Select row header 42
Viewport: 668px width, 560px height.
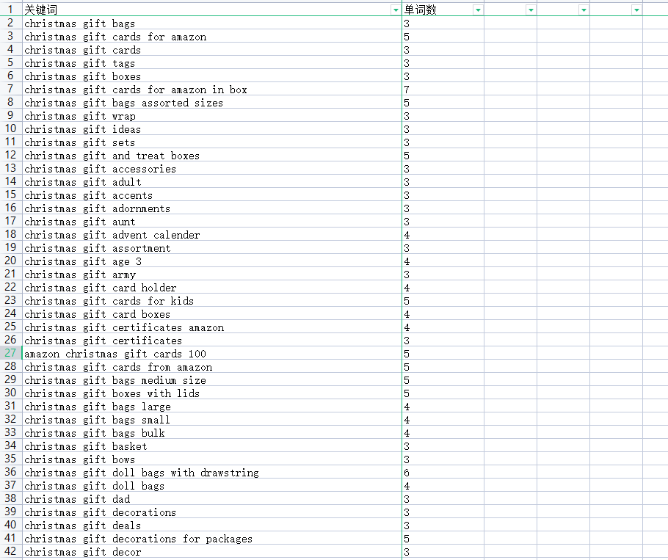pos(11,551)
